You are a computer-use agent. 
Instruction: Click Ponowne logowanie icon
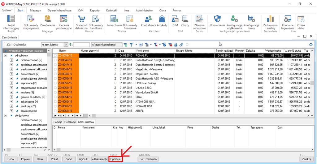pos(287,22)
